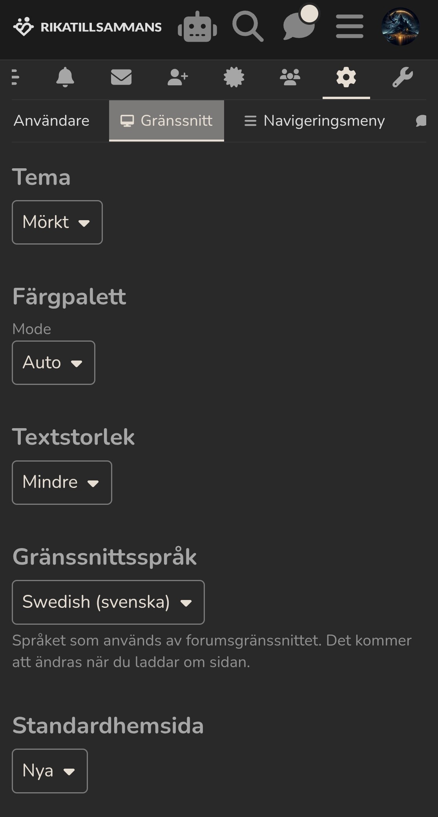Screen dimensions: 438x817
Task: Select the Gränssnitt tab
Action: (166, 121)
